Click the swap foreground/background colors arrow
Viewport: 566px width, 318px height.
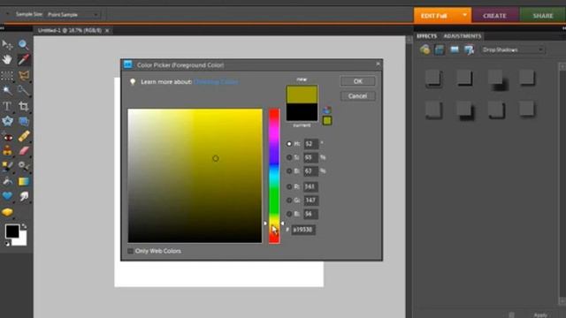(x=24, y=226)
